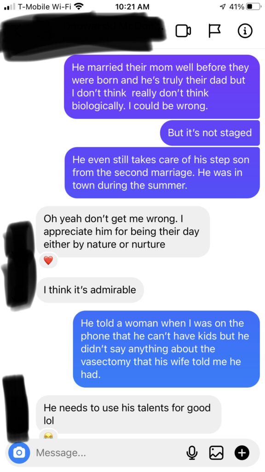Tap the message about the vasectomy
Viewport: 265px width, 472px height.
[x=167, y=349]
